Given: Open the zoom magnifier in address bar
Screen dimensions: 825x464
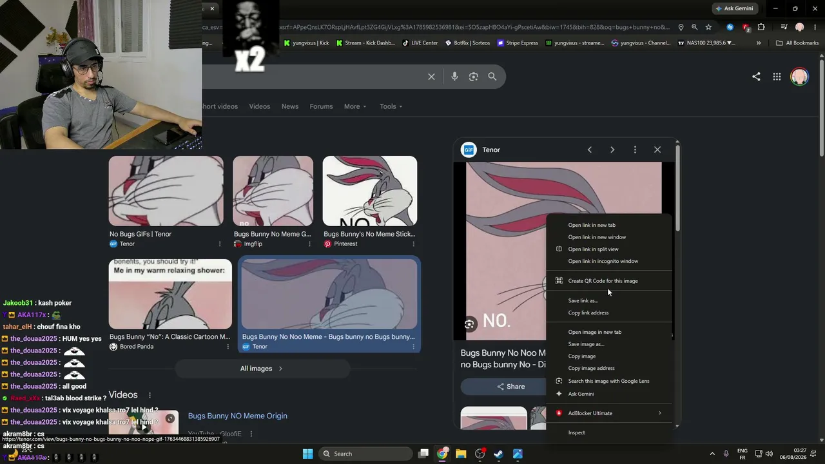Looking at the screenshot, I should coord(694,27).
